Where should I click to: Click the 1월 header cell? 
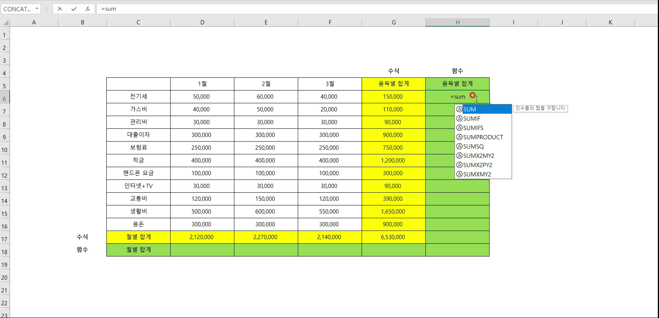tap(202, 84)
